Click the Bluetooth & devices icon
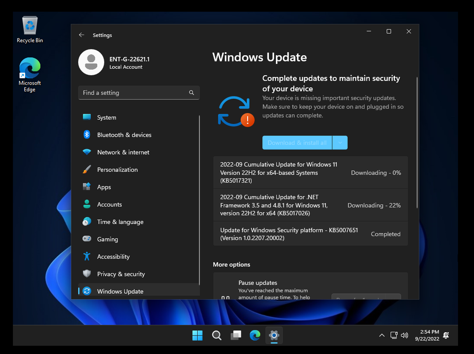474x354 pixels. (87, 135)
